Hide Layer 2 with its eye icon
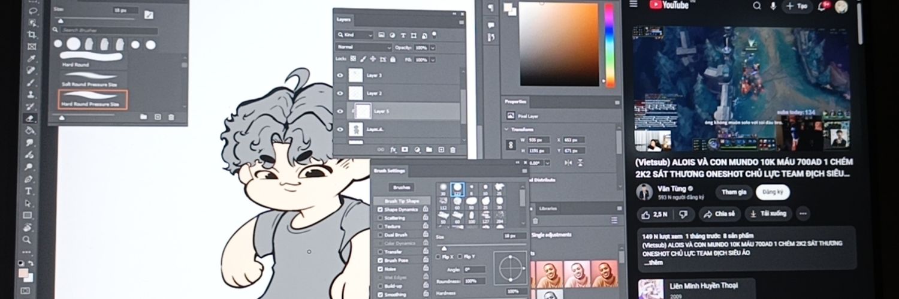This screenshot has height=299, width=899. click(x=340, y=93)
